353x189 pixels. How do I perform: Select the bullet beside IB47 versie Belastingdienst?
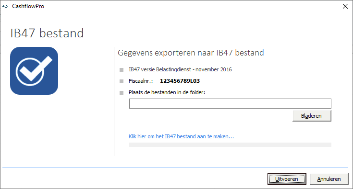point(122,70)
